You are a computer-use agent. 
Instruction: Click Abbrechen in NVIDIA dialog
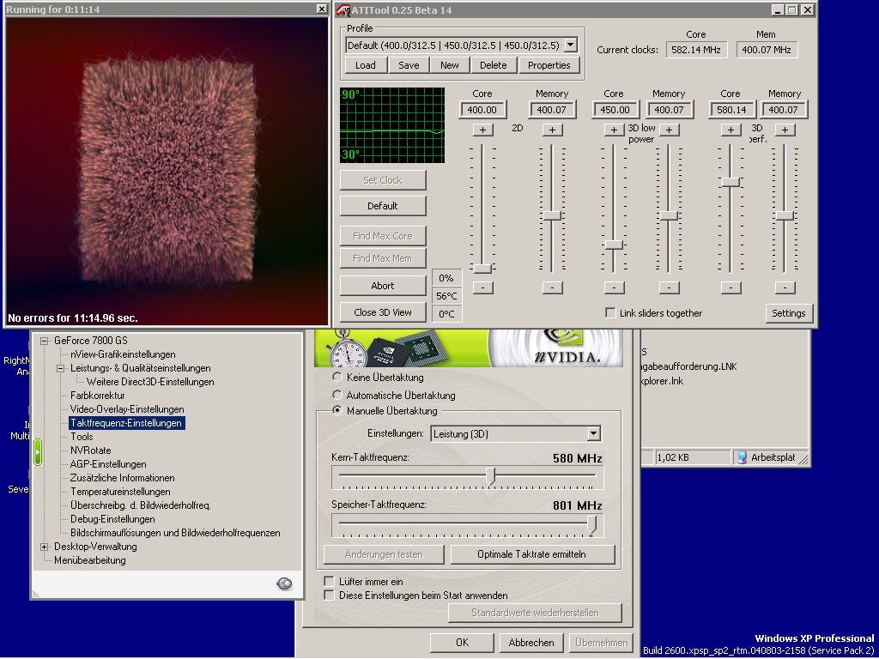530,642
